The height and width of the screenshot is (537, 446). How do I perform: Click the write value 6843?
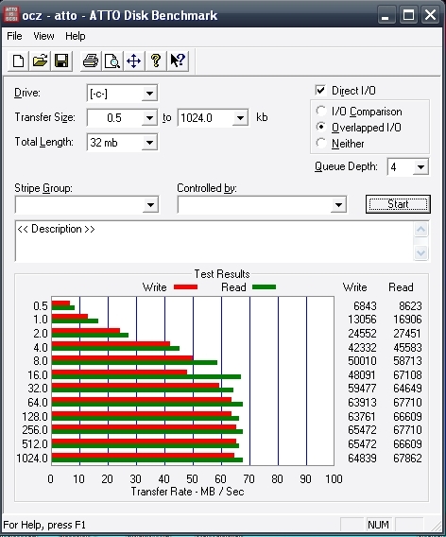coord(365,305)
